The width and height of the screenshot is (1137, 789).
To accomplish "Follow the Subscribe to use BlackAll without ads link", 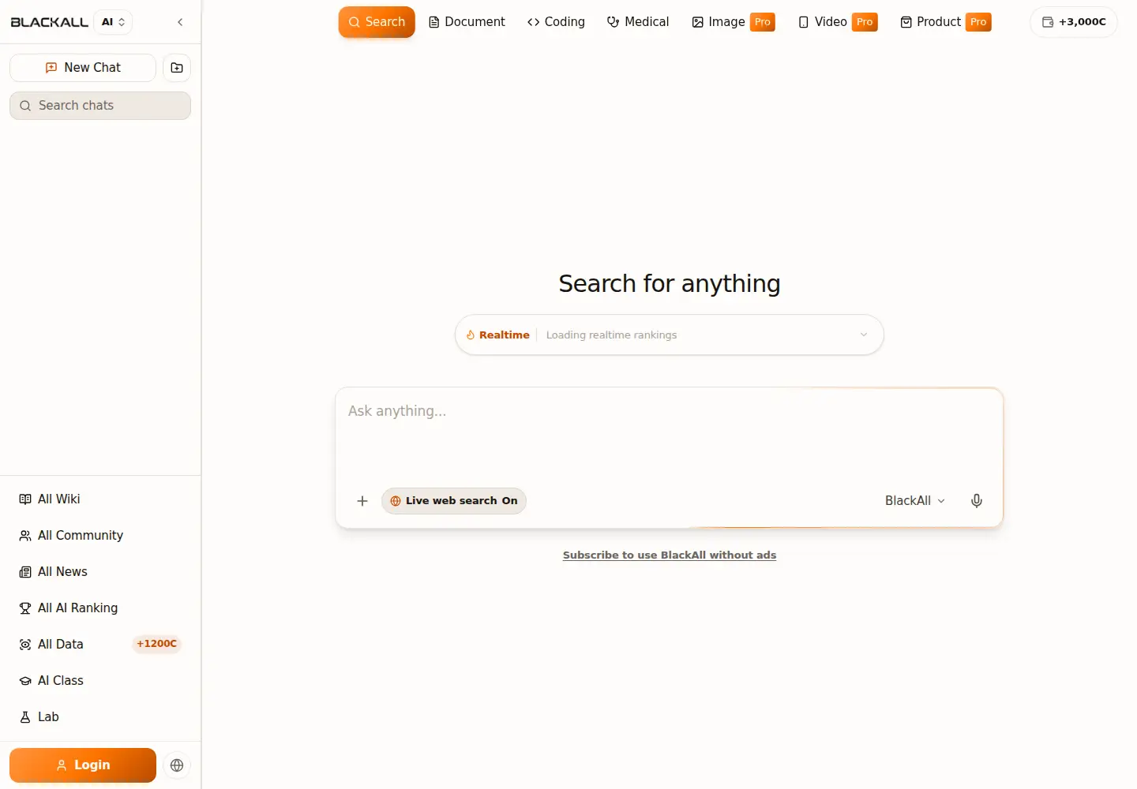I will (x=670, y=555).
